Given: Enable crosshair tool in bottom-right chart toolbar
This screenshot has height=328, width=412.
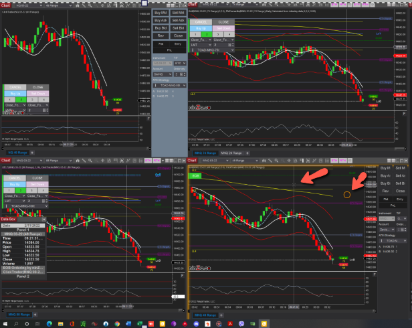Looking at the screenshot, I should point(289,161).
